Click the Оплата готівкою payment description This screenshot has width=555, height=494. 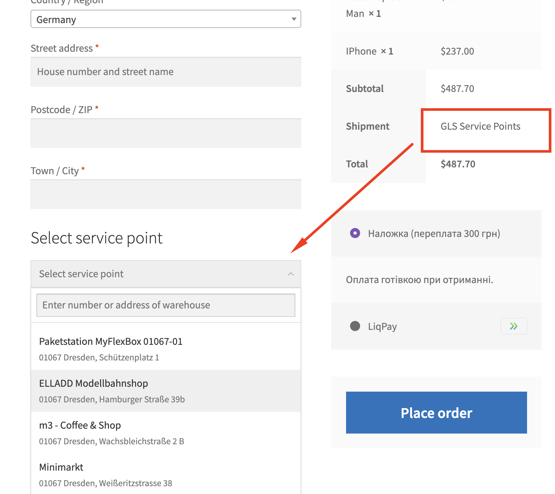(x=419, y=280)
